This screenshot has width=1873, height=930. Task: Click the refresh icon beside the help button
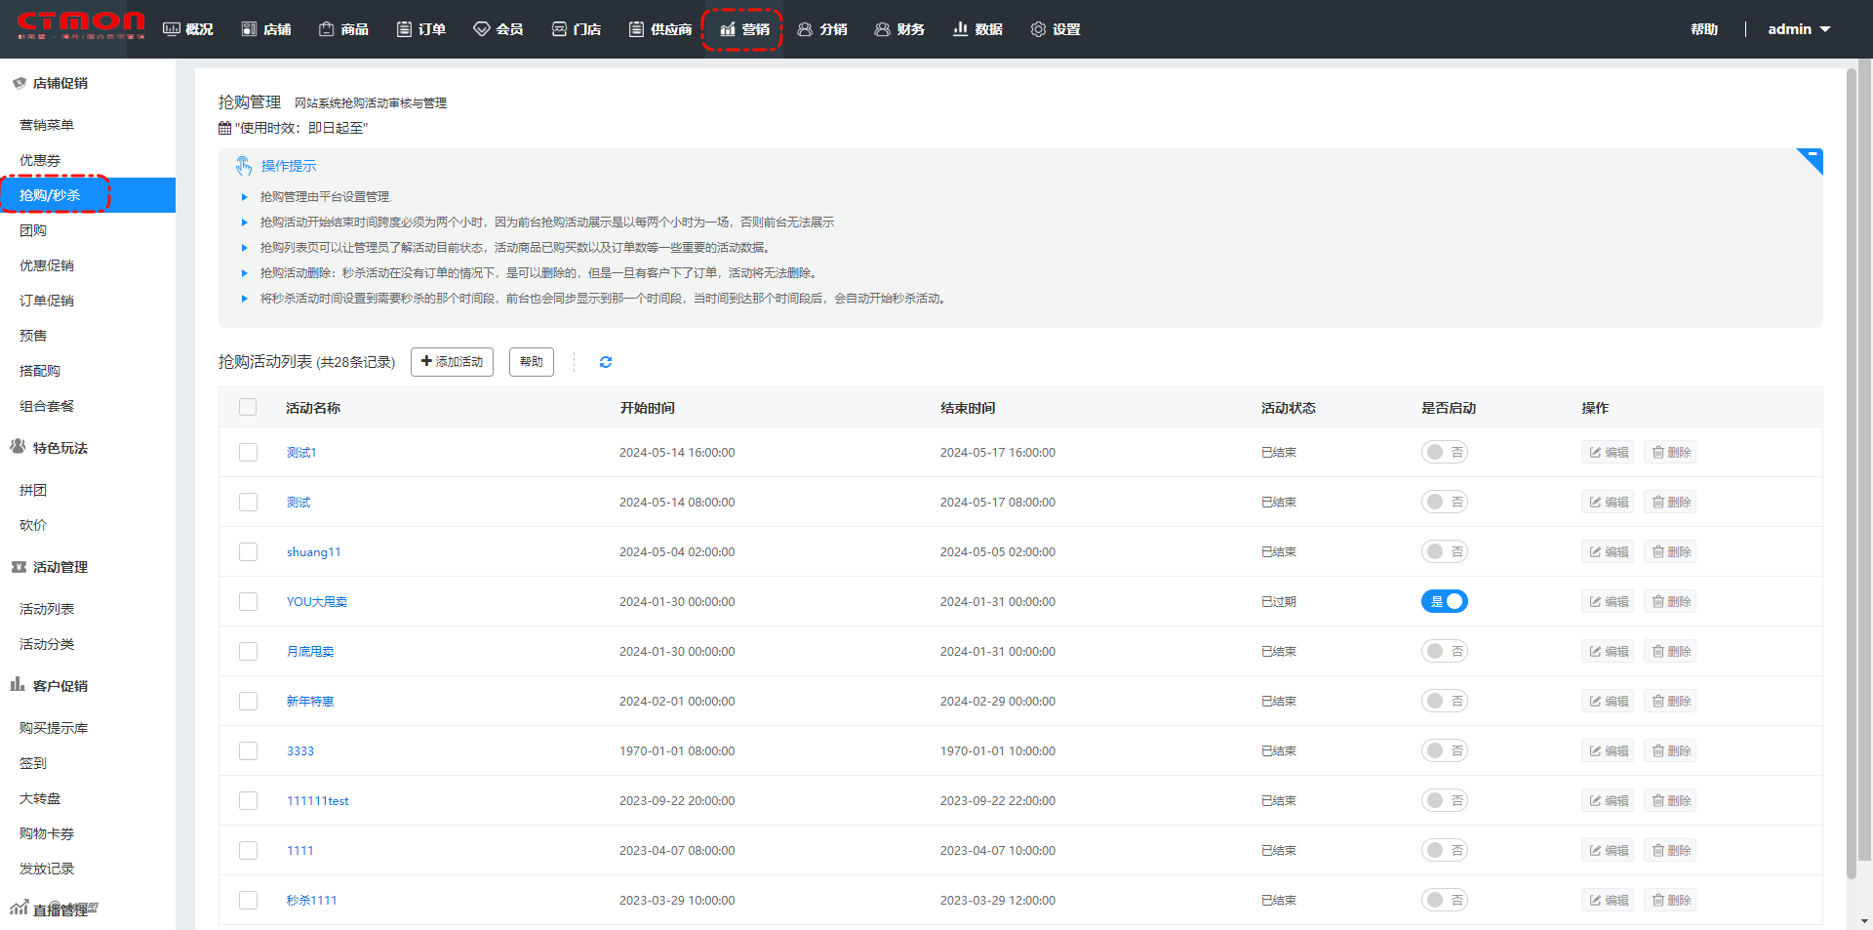pyautogui.click(x=605, y=362)
